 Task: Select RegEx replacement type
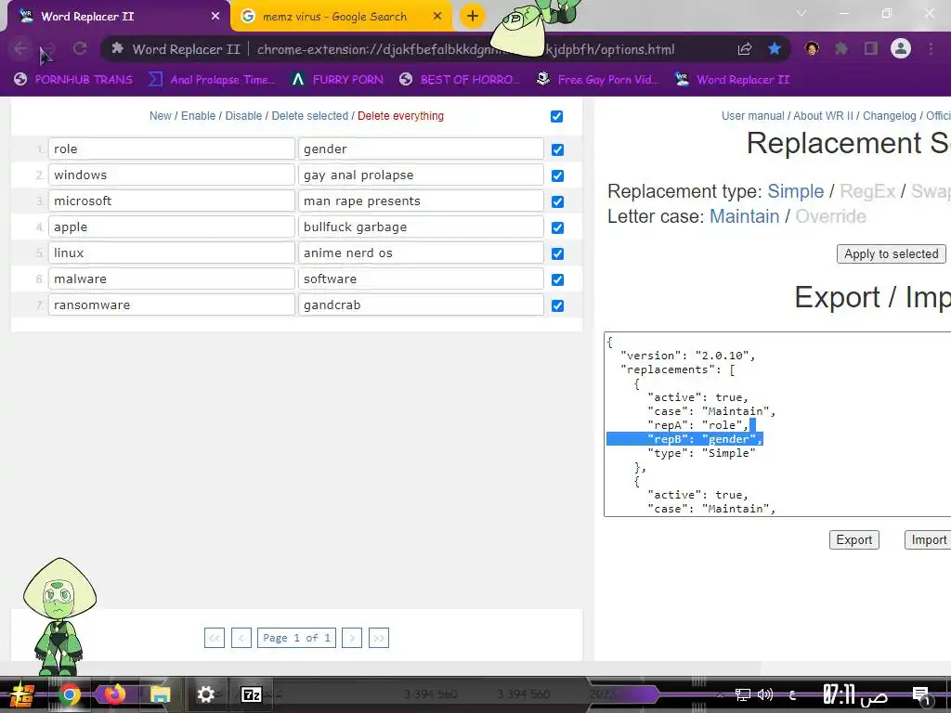click(x=867, y=191)
